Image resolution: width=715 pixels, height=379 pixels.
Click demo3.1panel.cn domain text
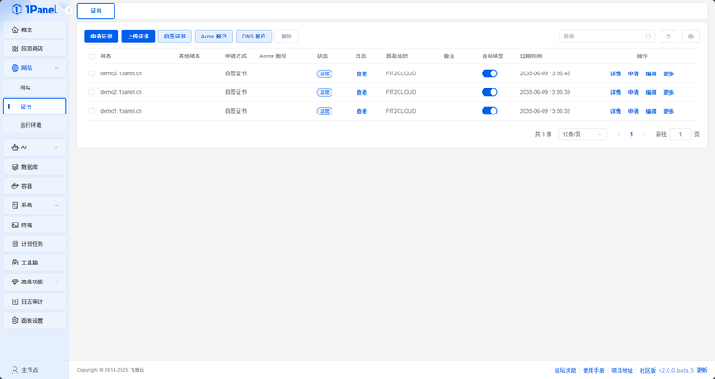(x=121, y=73)
